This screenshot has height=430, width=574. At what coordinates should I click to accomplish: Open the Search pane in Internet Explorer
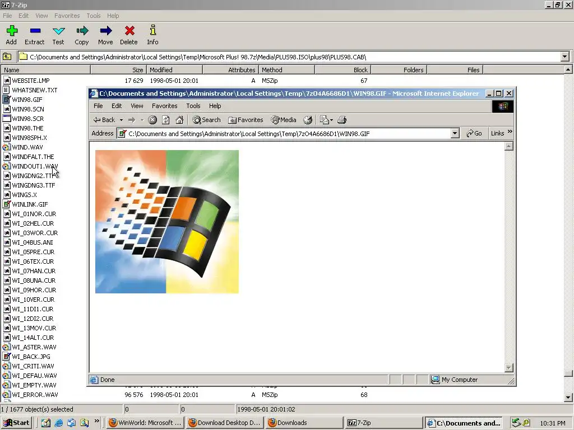(206, 120)
